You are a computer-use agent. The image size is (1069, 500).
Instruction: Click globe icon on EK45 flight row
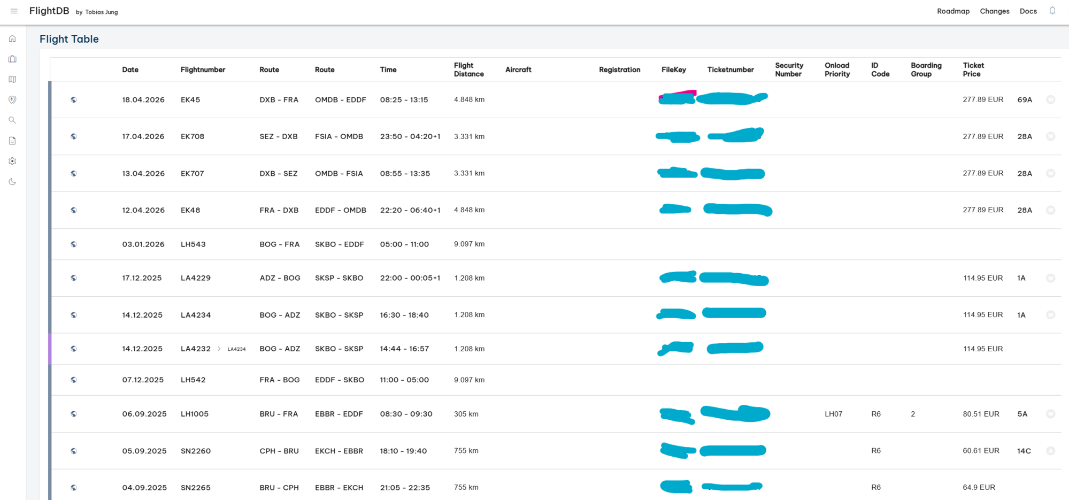coord(74,99)
